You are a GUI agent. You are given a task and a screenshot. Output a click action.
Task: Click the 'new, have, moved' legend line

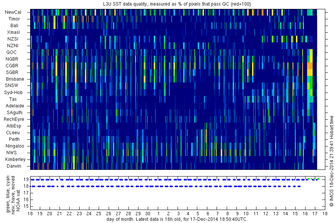tap(13, 195)
